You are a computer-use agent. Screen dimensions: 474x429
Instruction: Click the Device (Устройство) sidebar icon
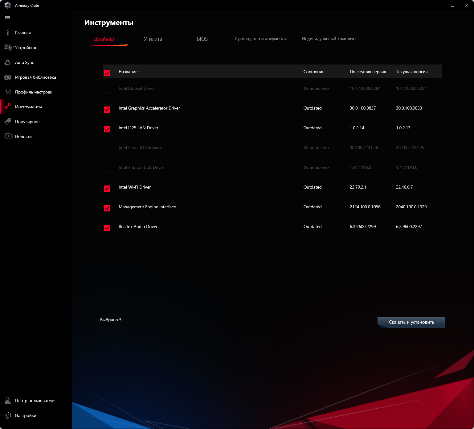pyautogui.click(x=8, y=48)
